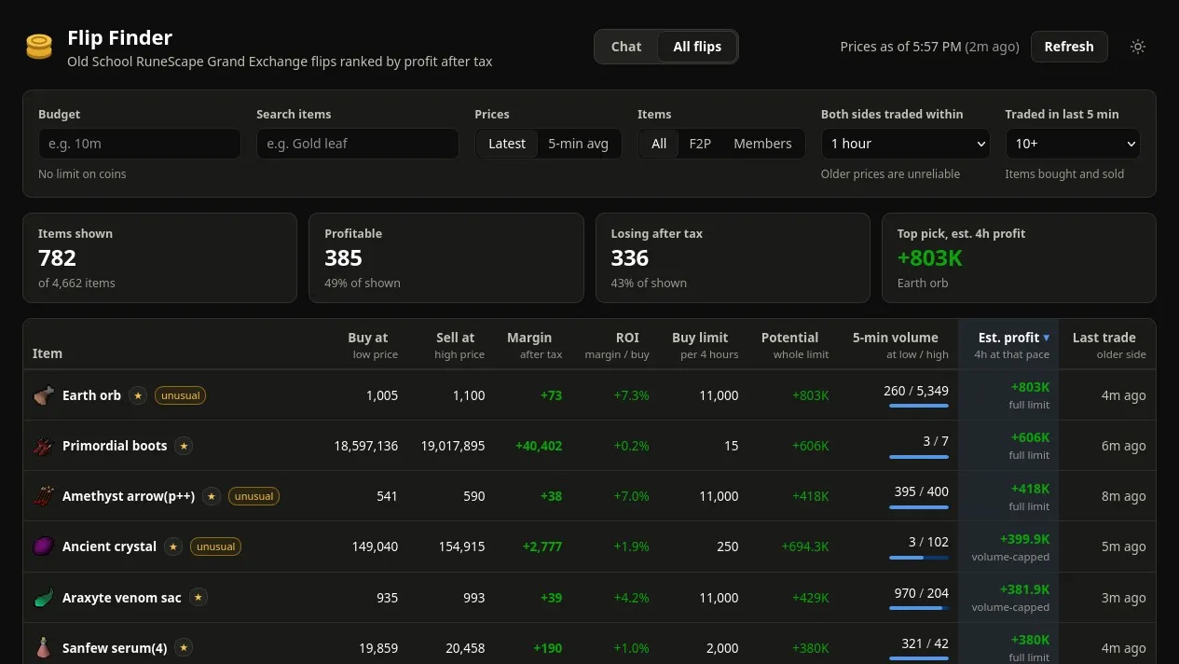This screenshot has width=1179, height=664.
Task: Favorite Earth orb with its star
Action: 138,395
